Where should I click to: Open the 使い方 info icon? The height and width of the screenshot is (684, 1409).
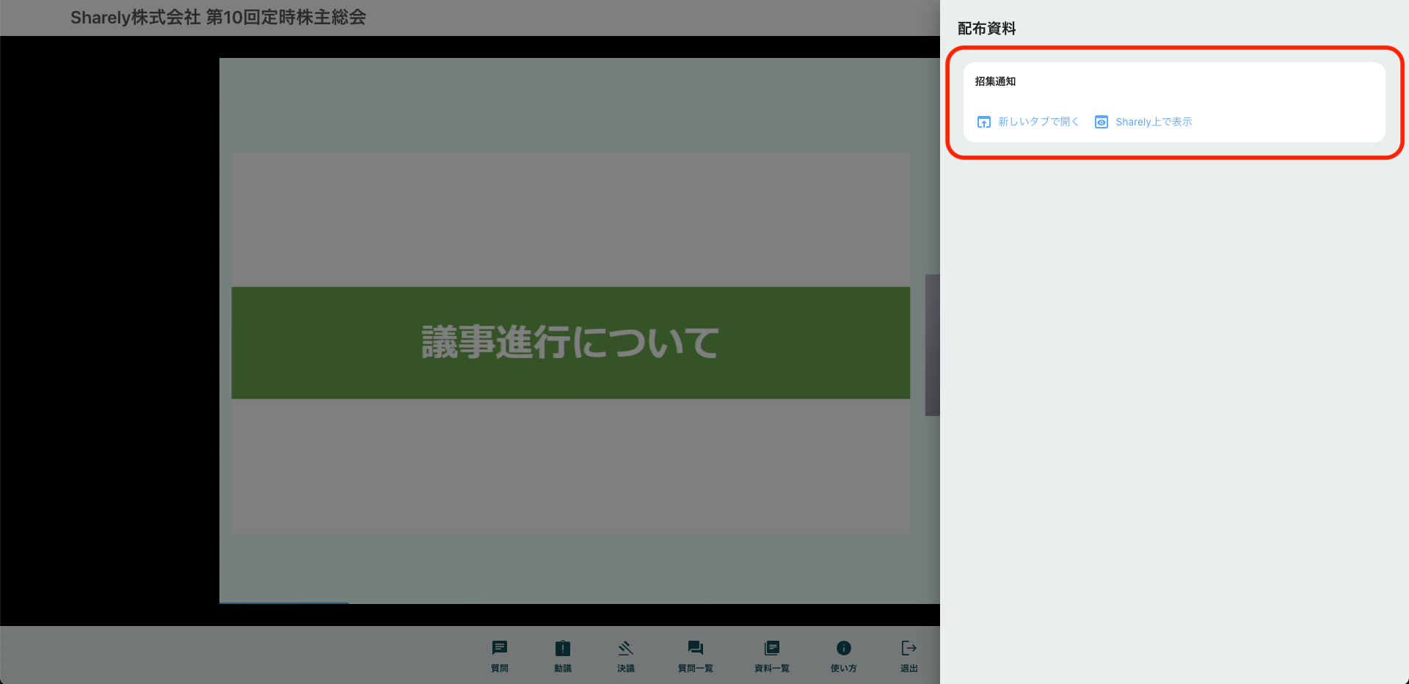tap(843, 648)
